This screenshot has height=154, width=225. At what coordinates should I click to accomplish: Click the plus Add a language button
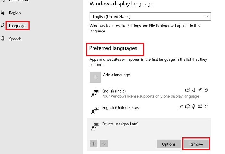point(95,77)
